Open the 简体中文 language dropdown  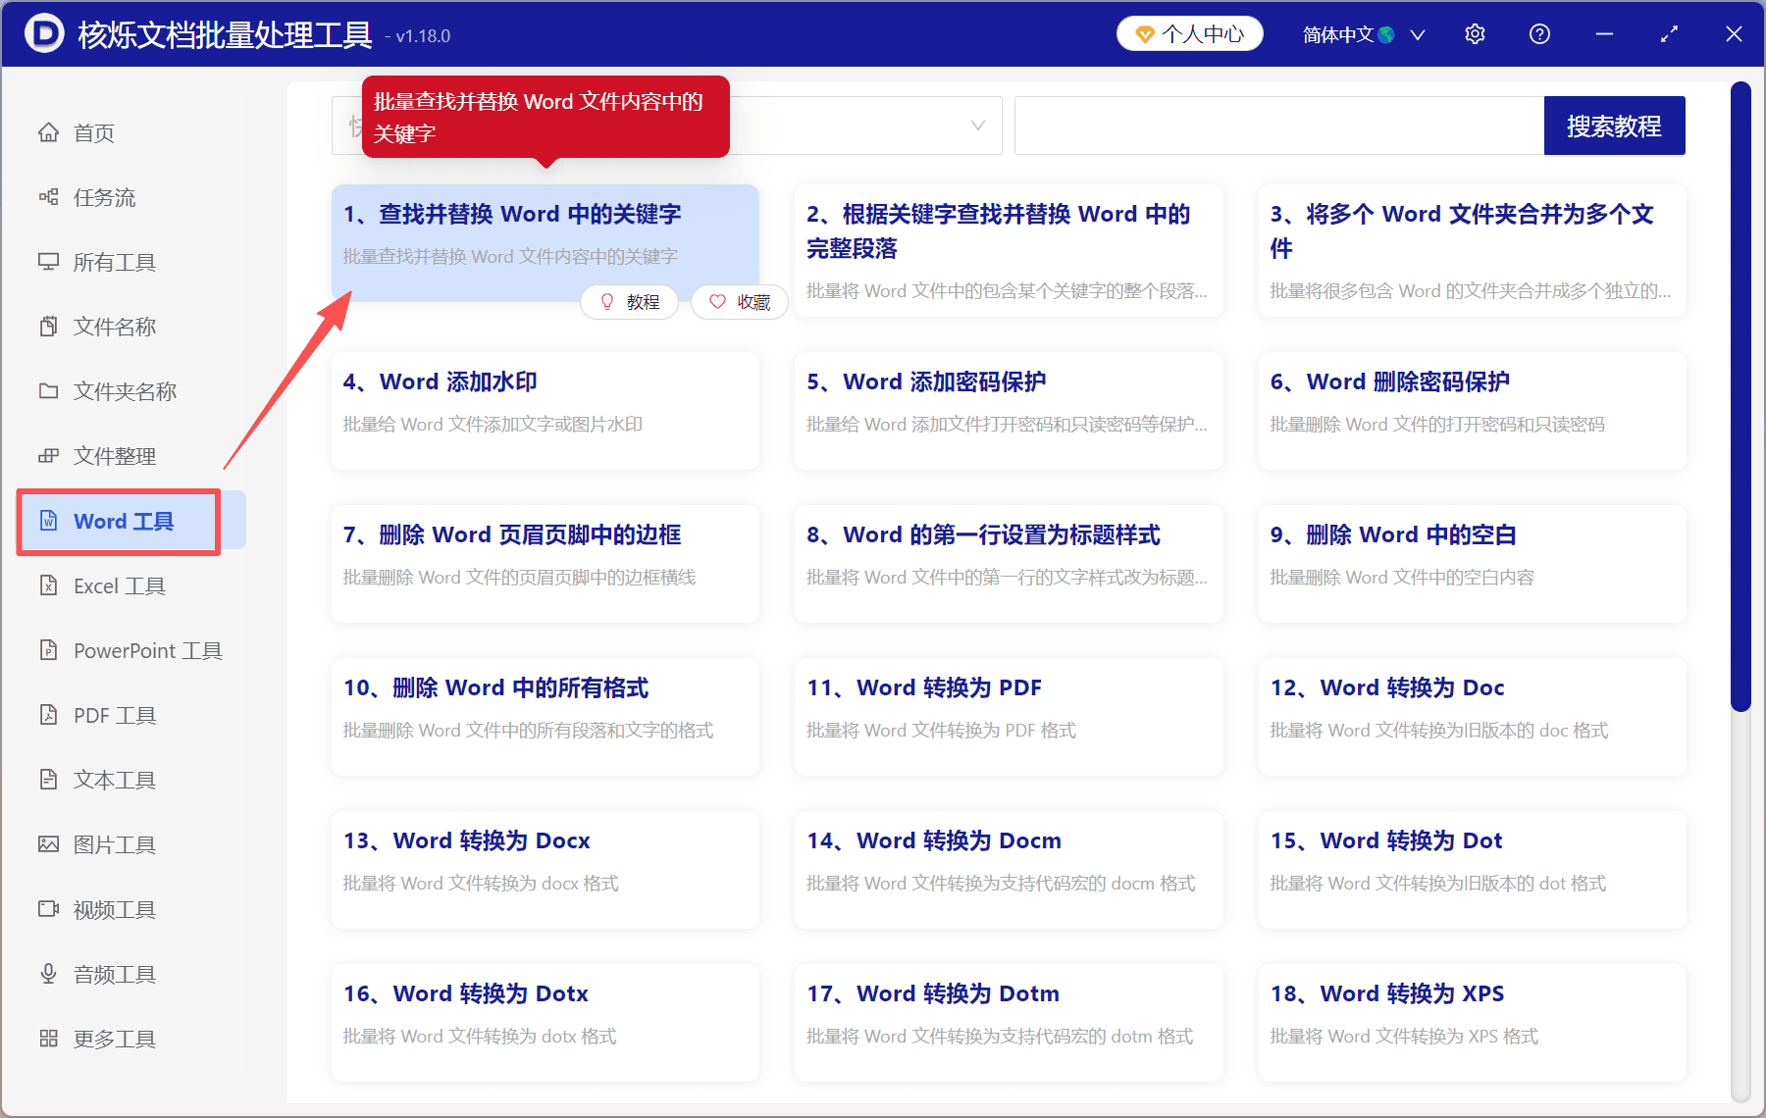pos(1362,34)
